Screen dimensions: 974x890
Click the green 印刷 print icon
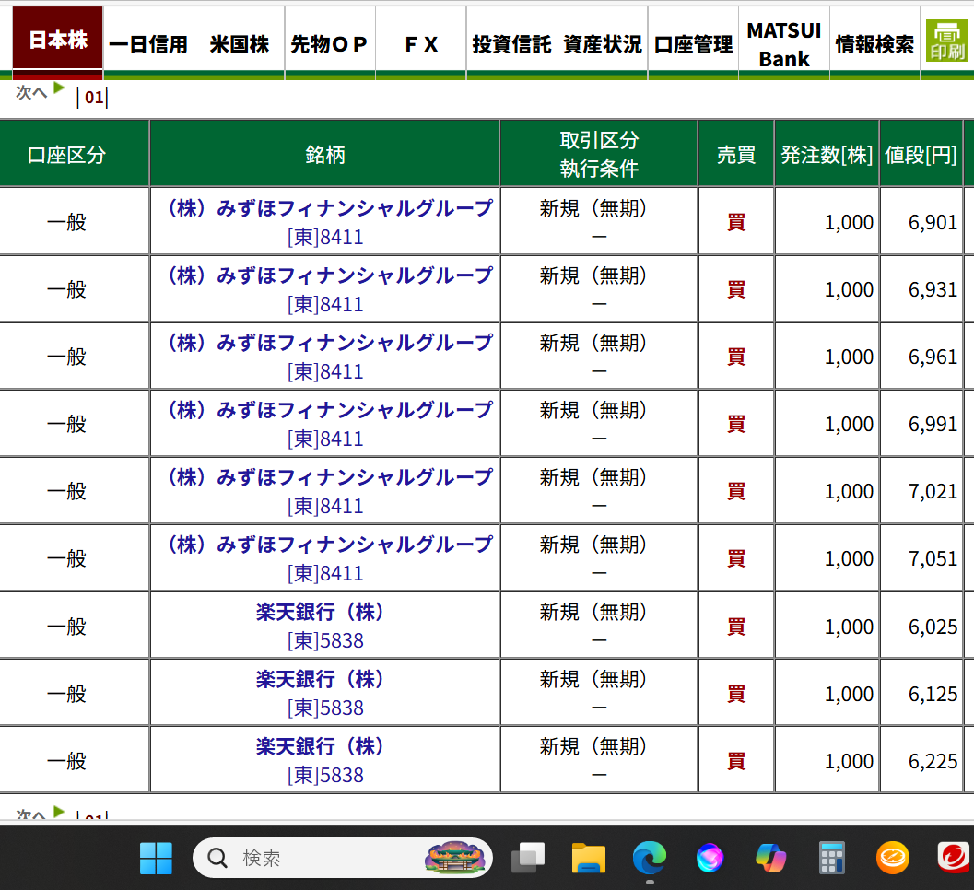(946, 41)
